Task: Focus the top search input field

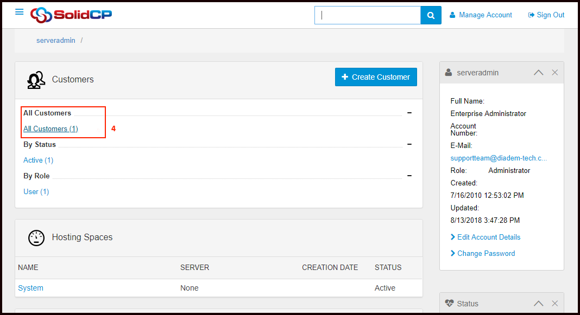Action: 368,15
